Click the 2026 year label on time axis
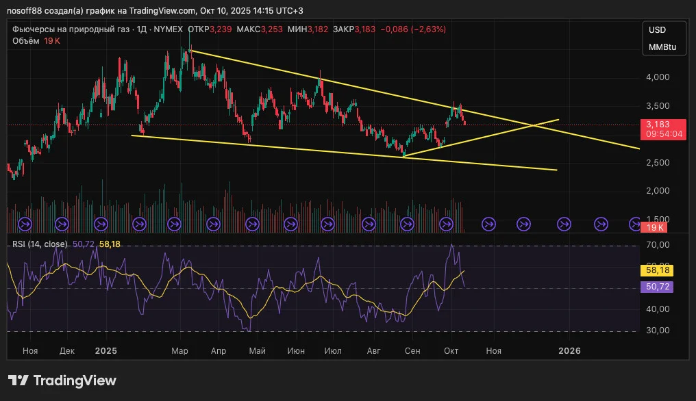 click(x=569, y=351)
